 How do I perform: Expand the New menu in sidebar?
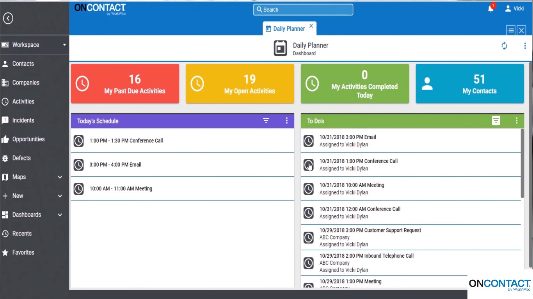pyautogui.click(x=60, y=196)
